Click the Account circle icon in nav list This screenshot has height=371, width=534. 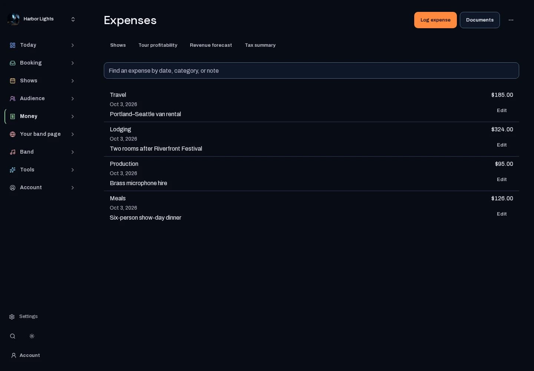13,188
